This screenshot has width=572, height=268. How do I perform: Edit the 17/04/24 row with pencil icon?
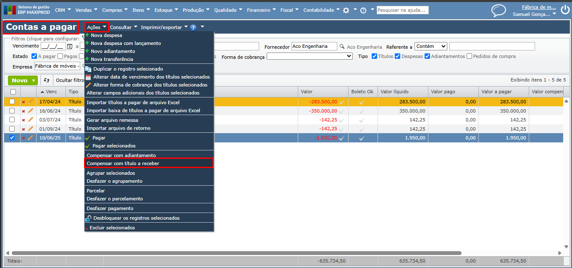pos(30,101)
